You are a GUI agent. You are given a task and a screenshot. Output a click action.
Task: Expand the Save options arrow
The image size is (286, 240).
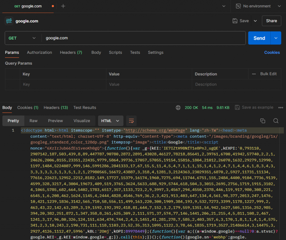point(255,21)
